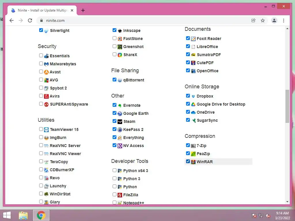This screenshot has height=221, width=295.
Task: Click the PeaZip green icon
Action: tap(193, 154)
